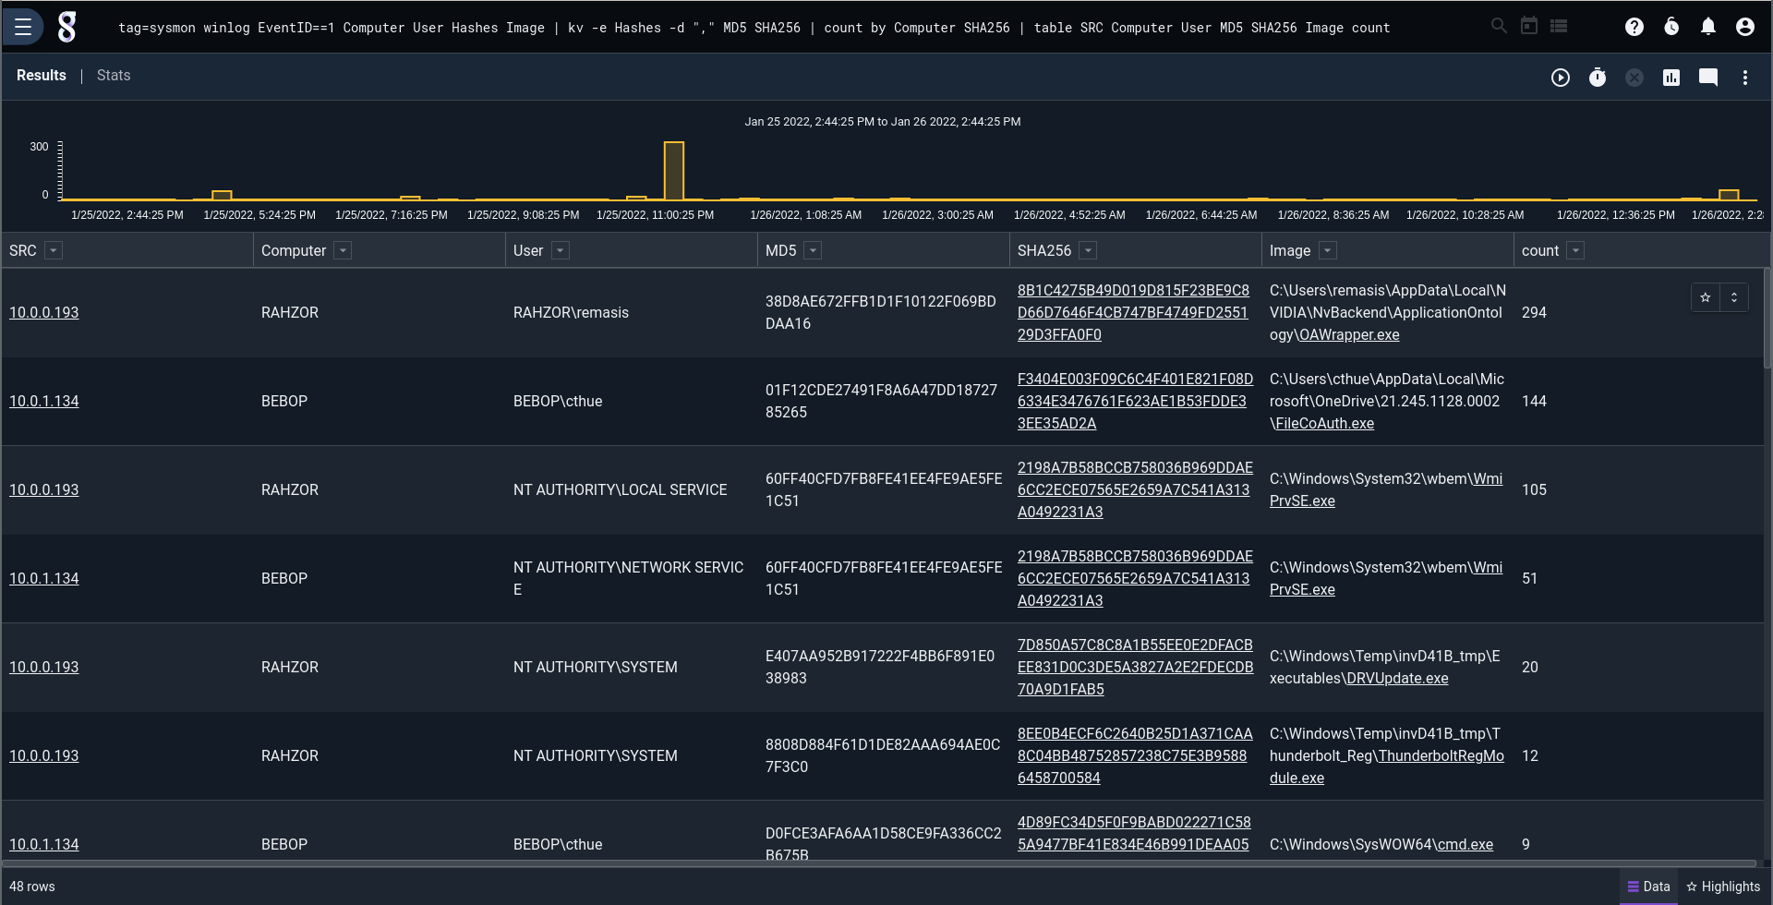Click the run search play icon
1773x905 pixels.
coord(1560,78)
